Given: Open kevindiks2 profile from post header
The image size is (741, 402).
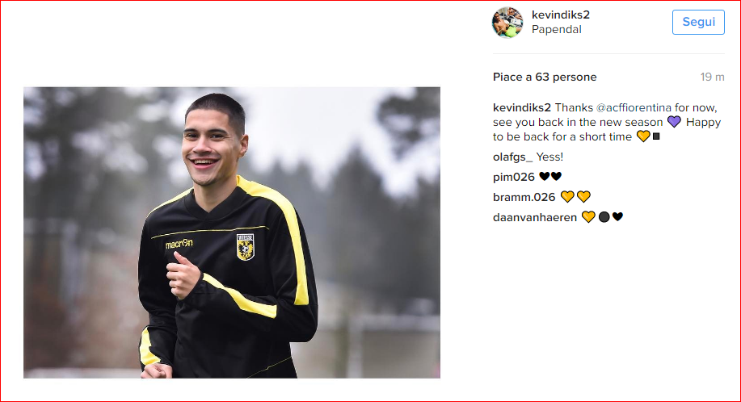Looking at the screenshot, I should [562, 15].
